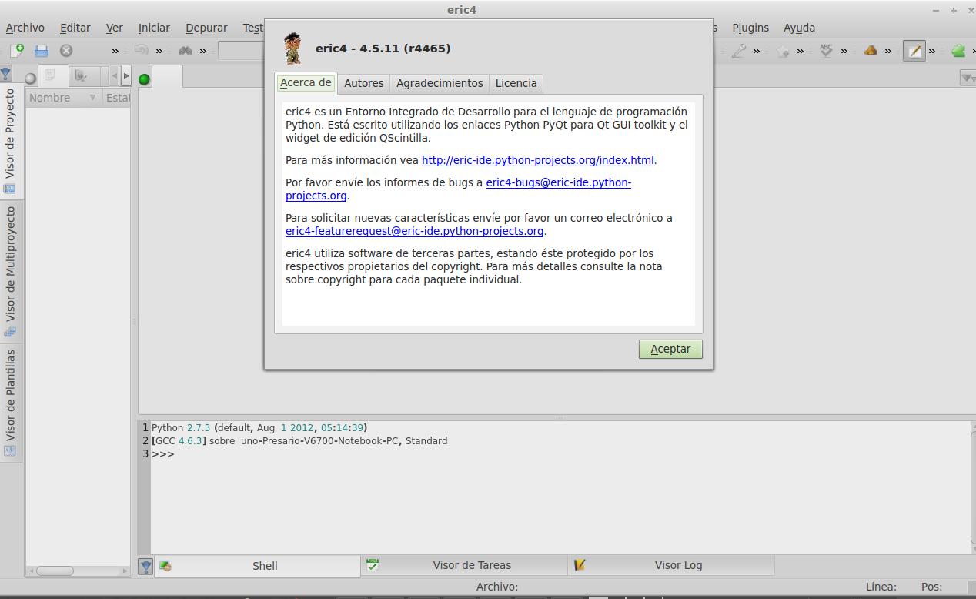Click the funnel icon beside Shell tab

point(145,567)
